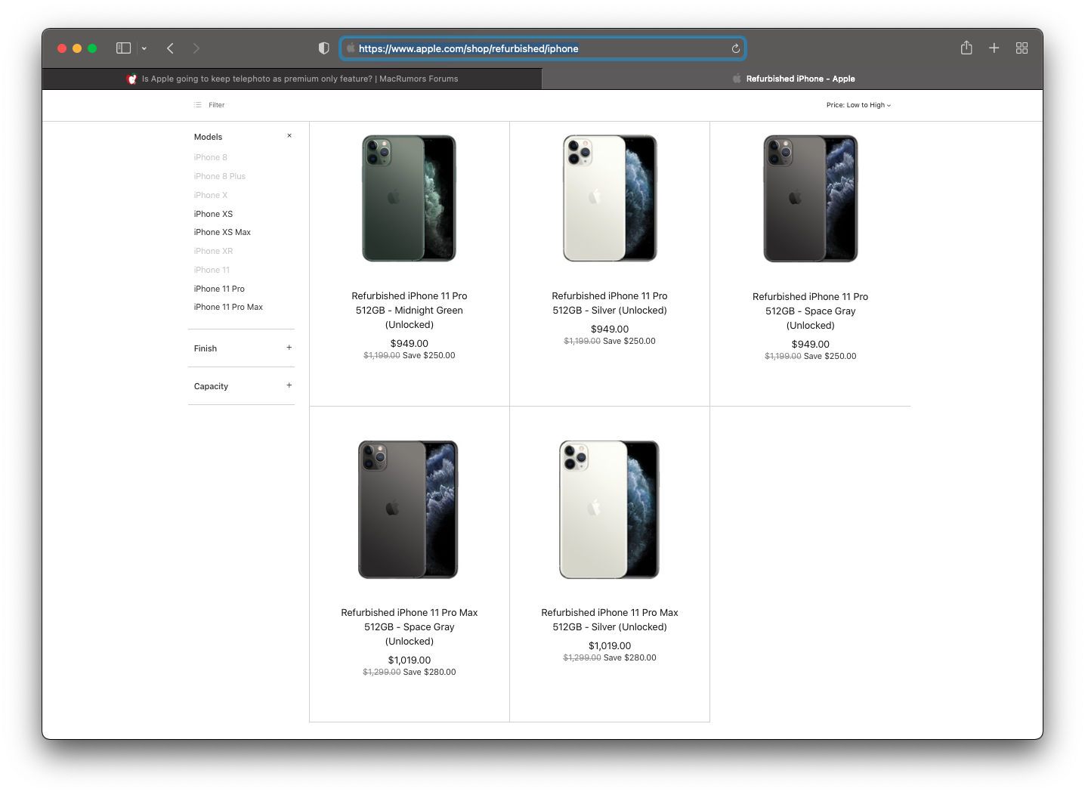Open the privacy report shield icon
Image resolution: width=1085 pixels, height=795 pixels.
323,48
